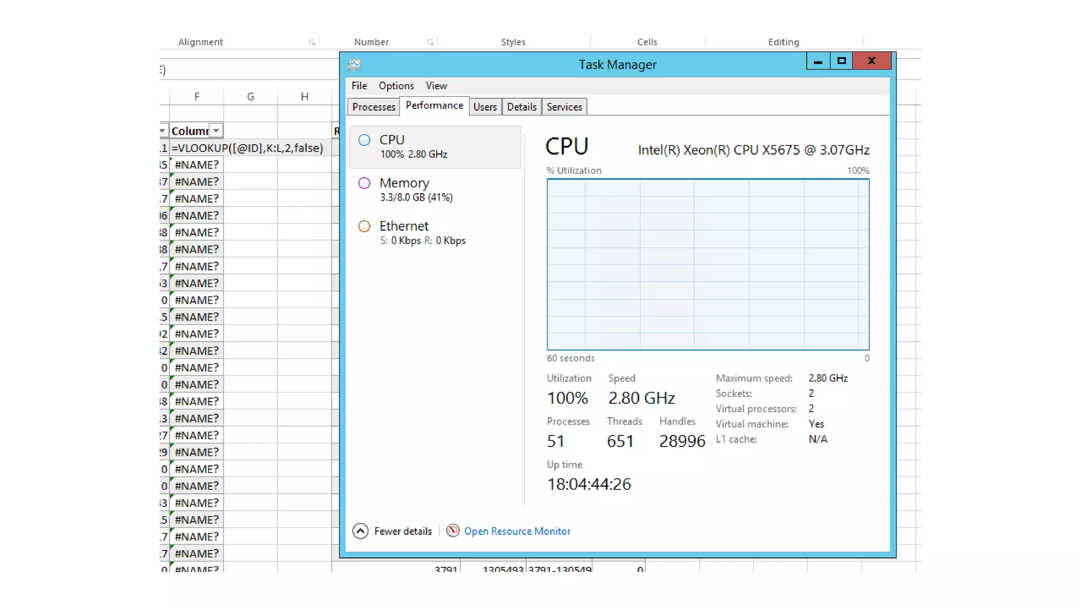This screenshot has height=608, width=1081.
Task: Open the Options menu
Action: coord(396,85)
